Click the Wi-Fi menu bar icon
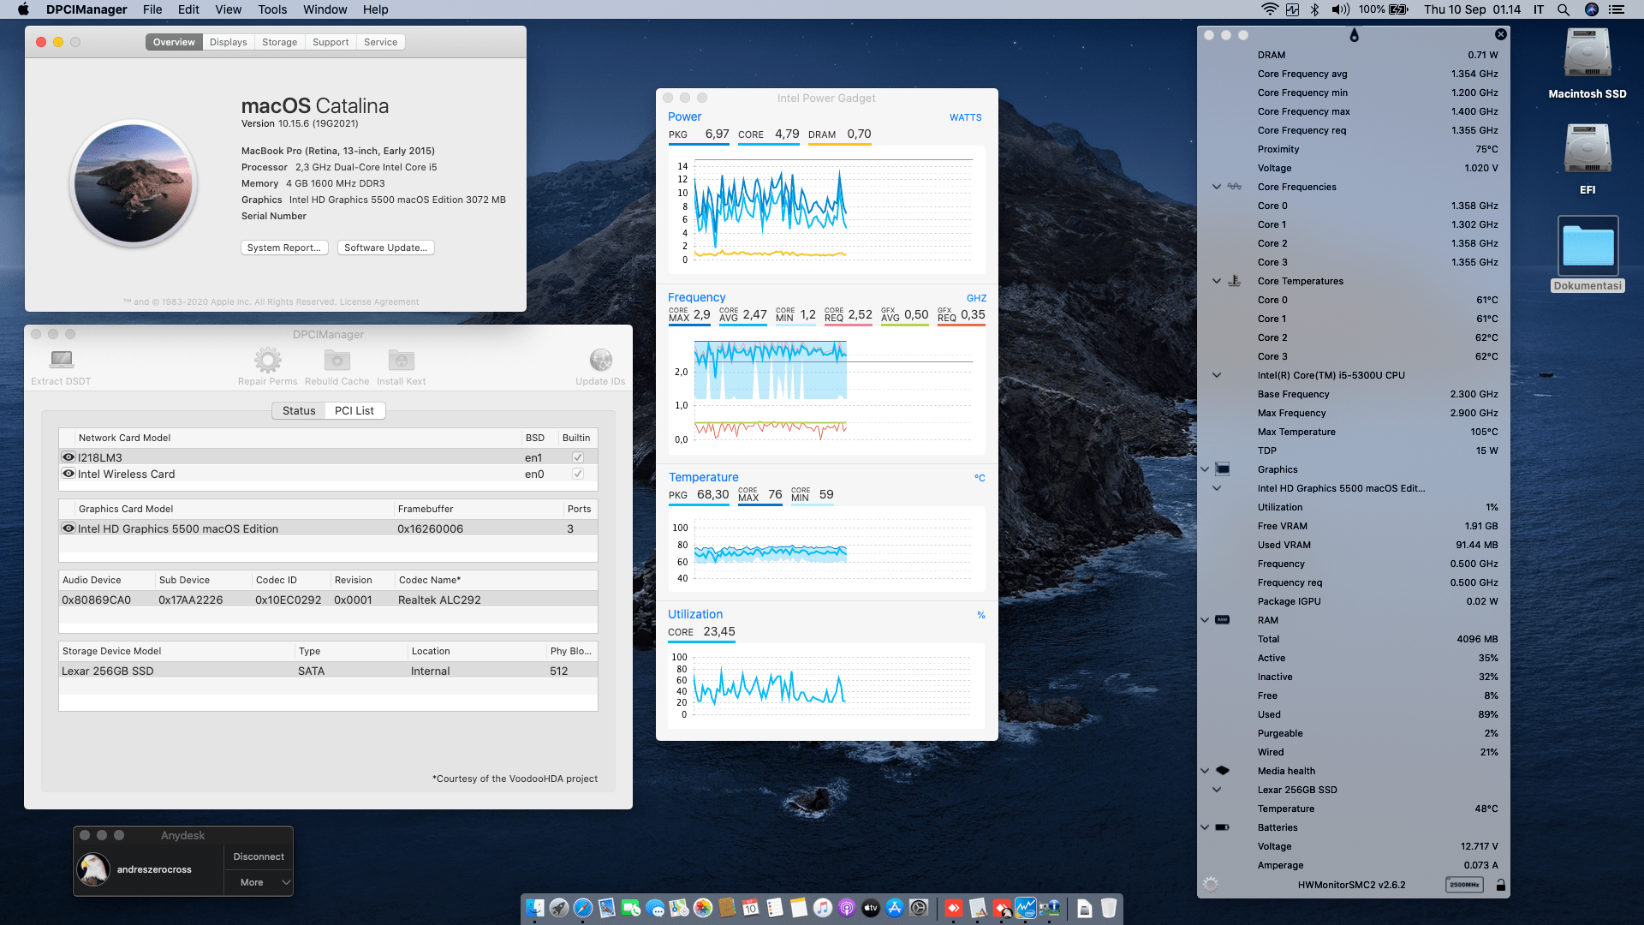 [1270, 9]
